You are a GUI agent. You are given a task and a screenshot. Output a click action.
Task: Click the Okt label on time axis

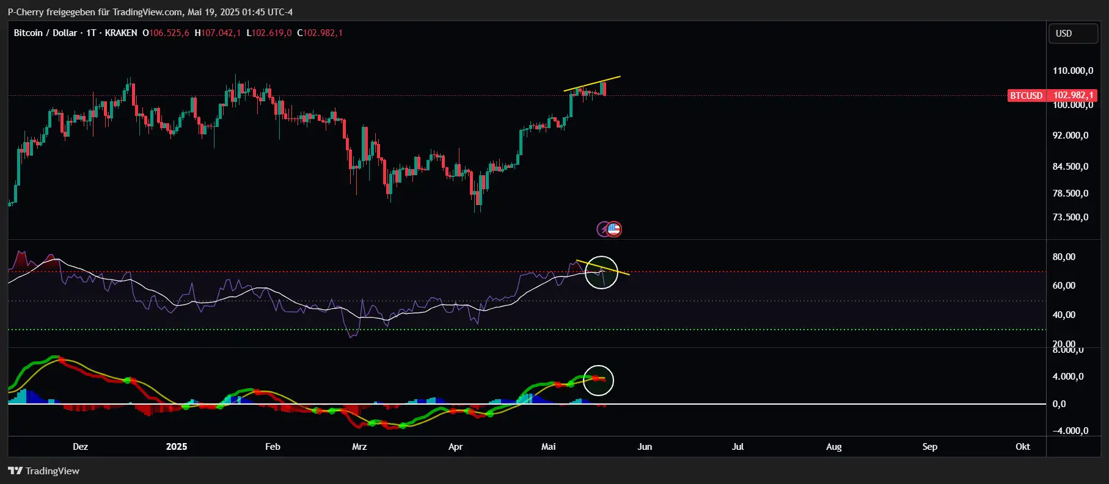[x=1022, y=447]
